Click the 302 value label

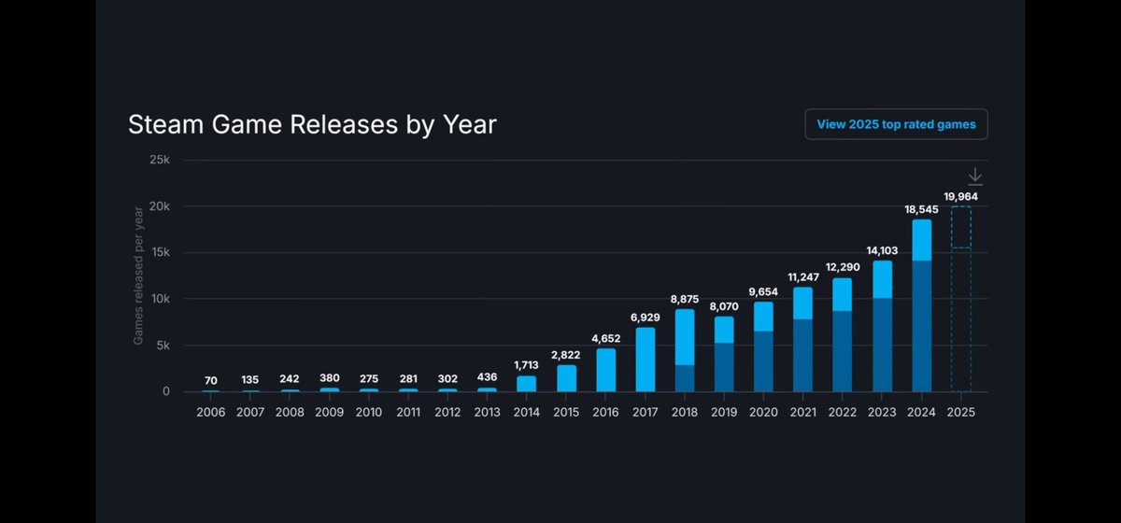coord(448,379)
